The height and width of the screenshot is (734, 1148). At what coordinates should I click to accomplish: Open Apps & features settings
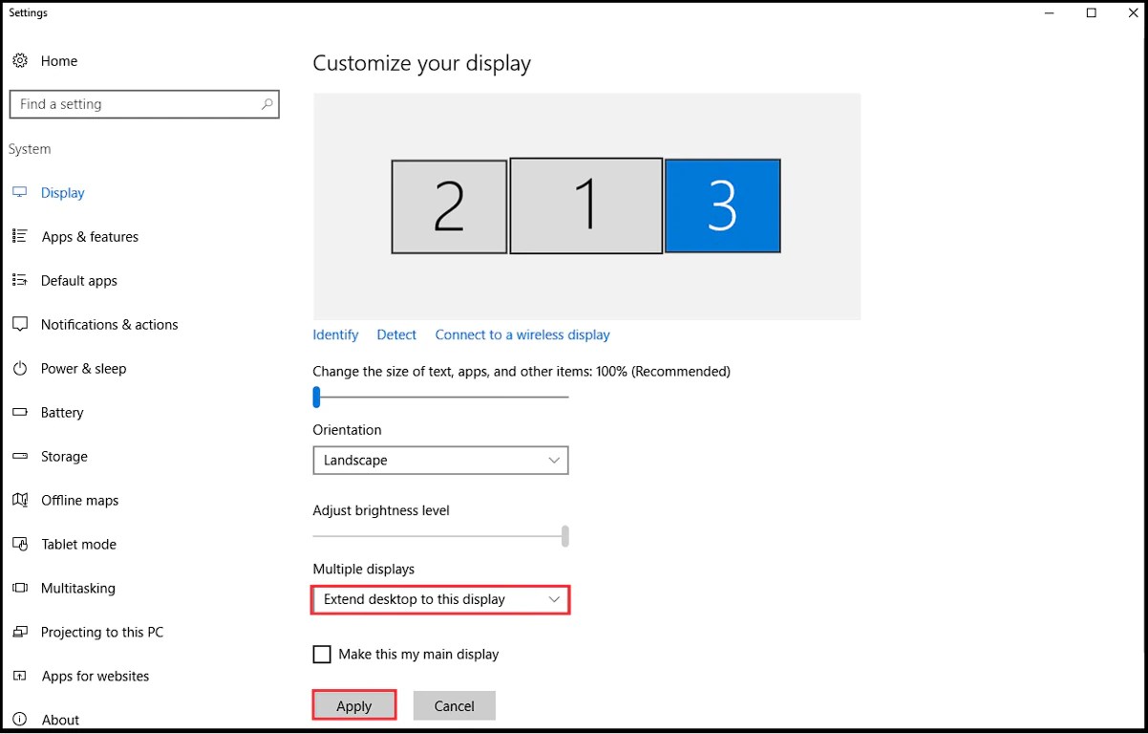[x=20, y=236]
